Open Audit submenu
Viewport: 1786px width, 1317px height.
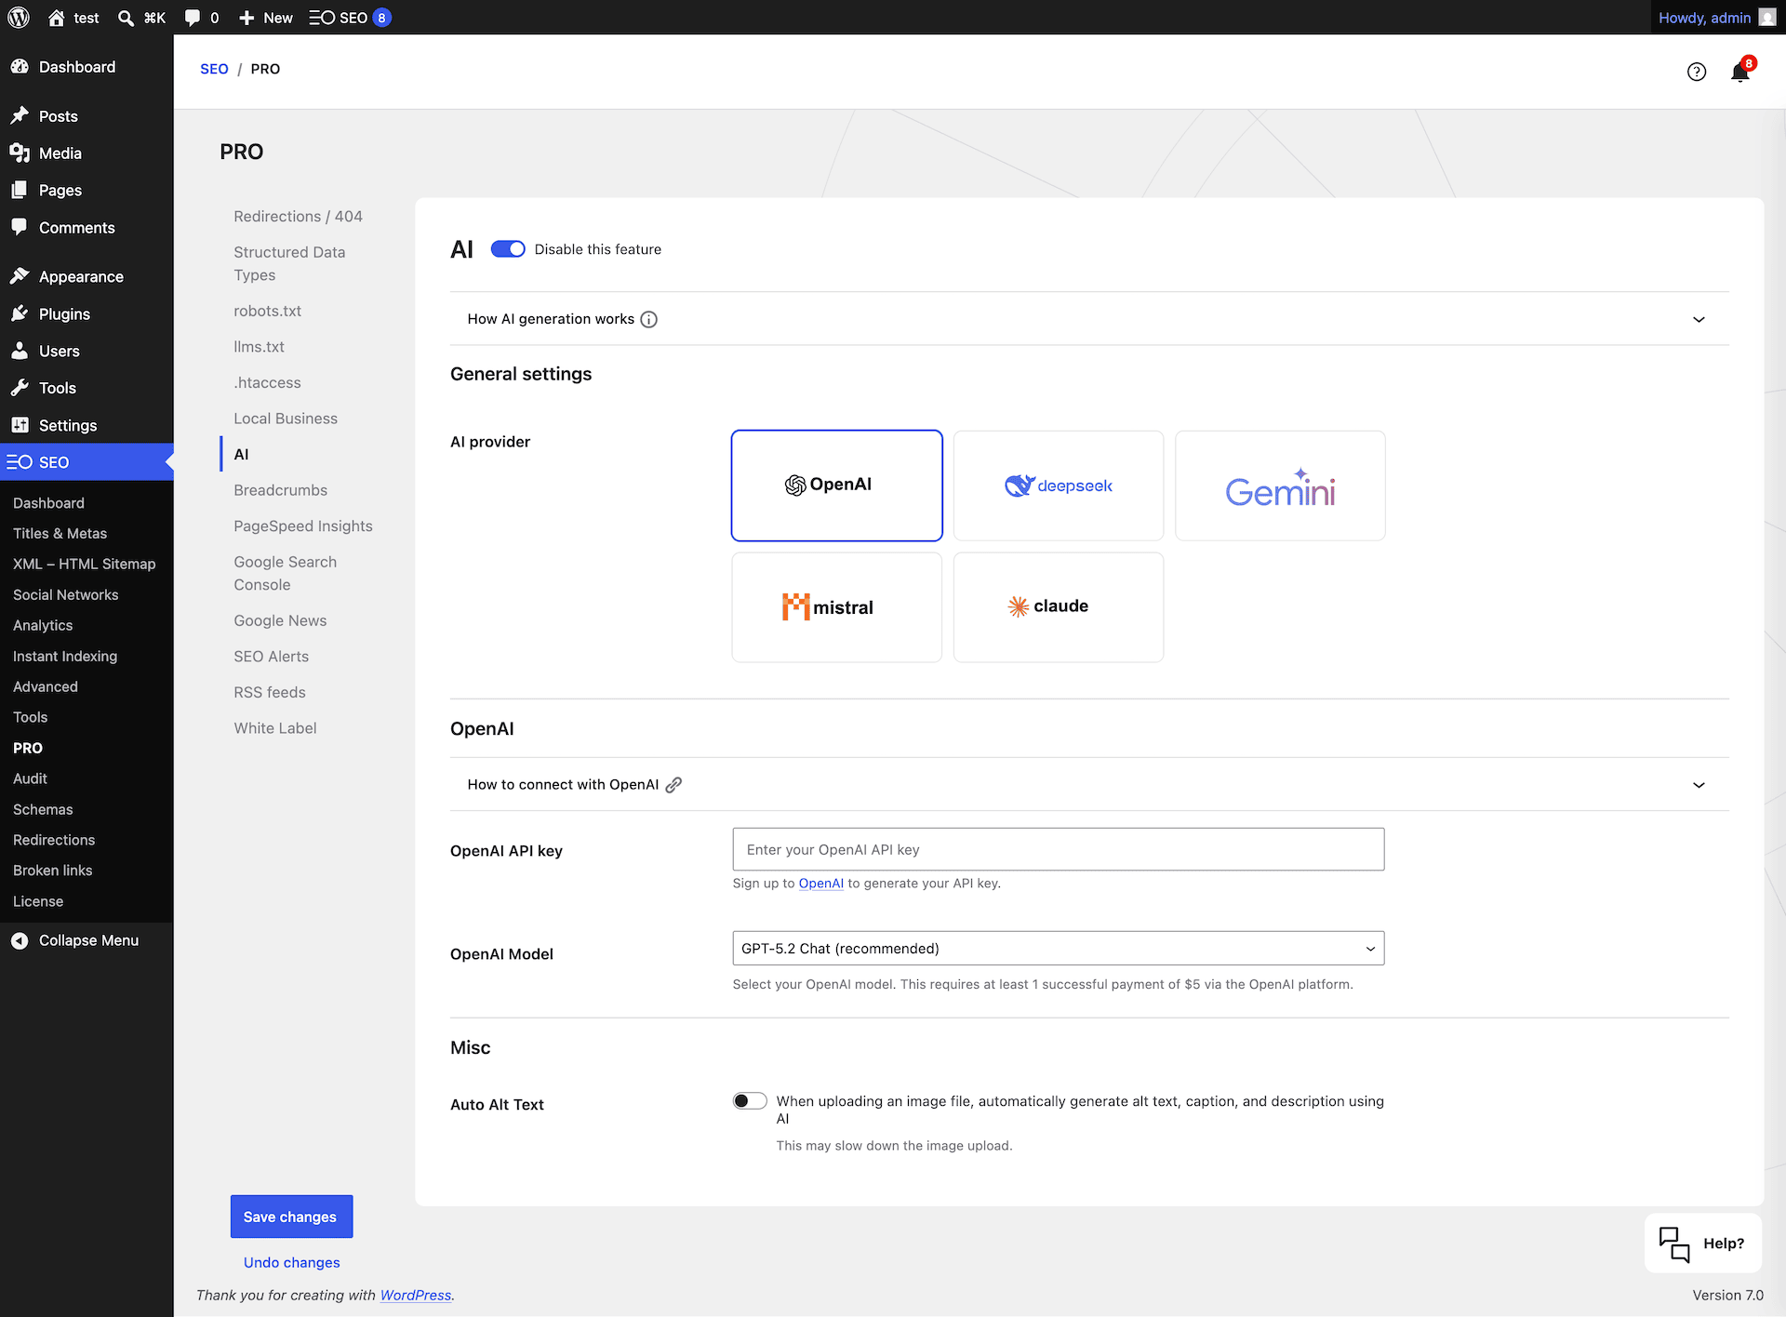30,779
